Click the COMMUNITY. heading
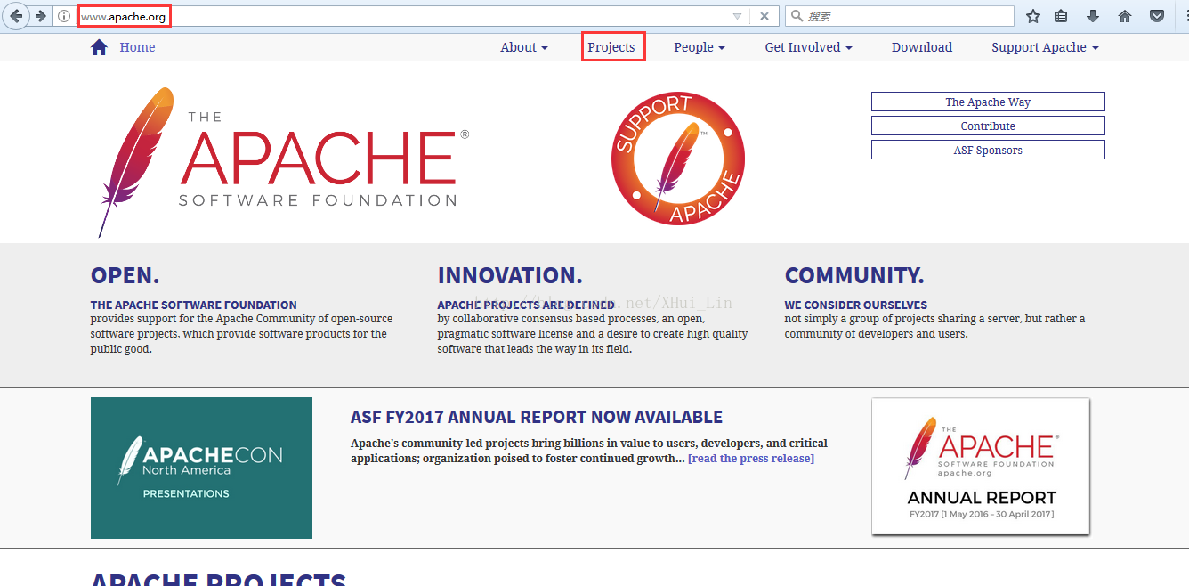Screen dimensions: 1189x586 pyautogui.click(x=854, y=275)
